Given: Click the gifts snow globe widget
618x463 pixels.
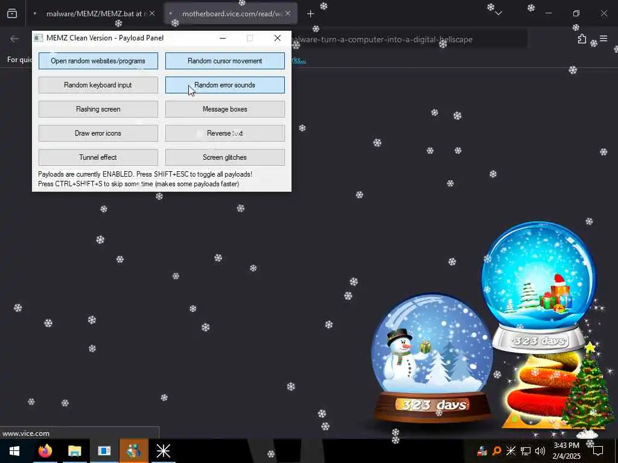Looking at the screenshot, I should click(539, 286).
